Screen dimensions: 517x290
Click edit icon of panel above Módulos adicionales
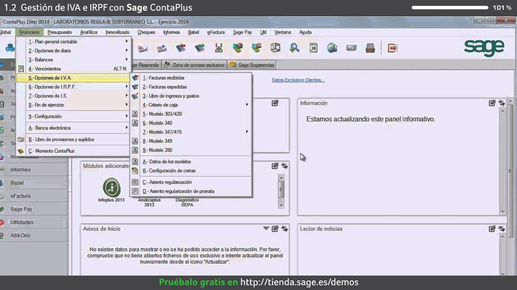point(275,103)
